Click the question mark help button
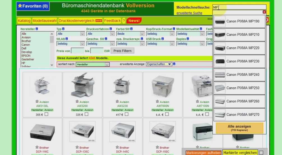The image size is (282, 155). (124, 21)
